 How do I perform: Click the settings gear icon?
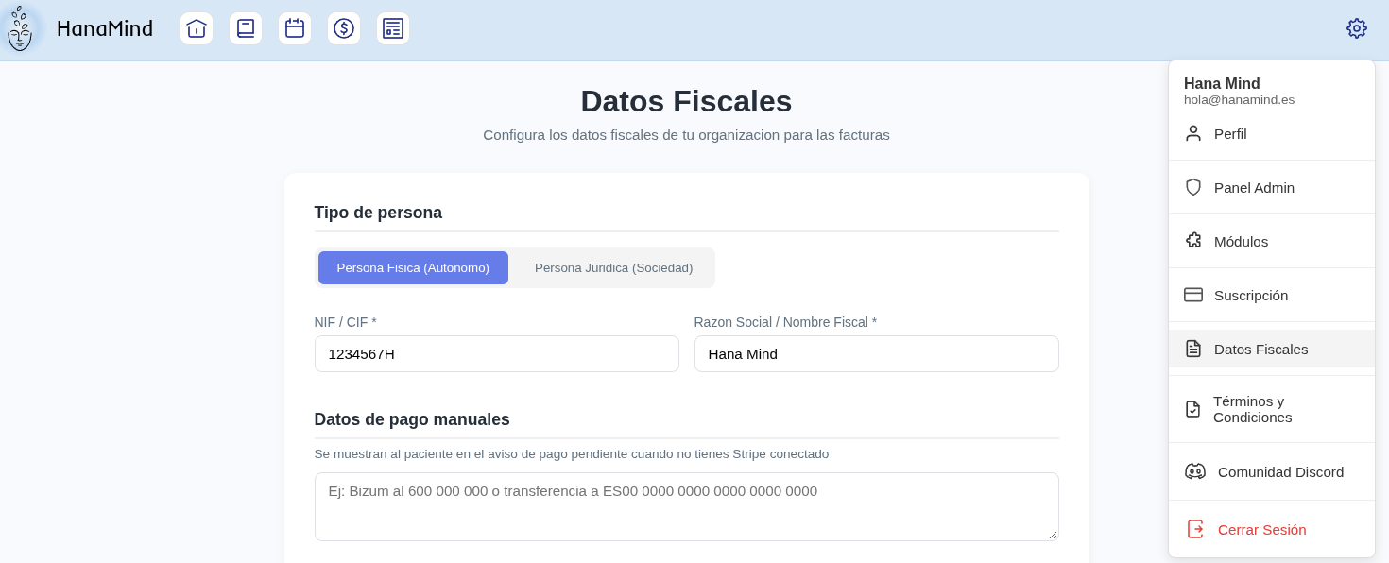(x=1357, y=28)
